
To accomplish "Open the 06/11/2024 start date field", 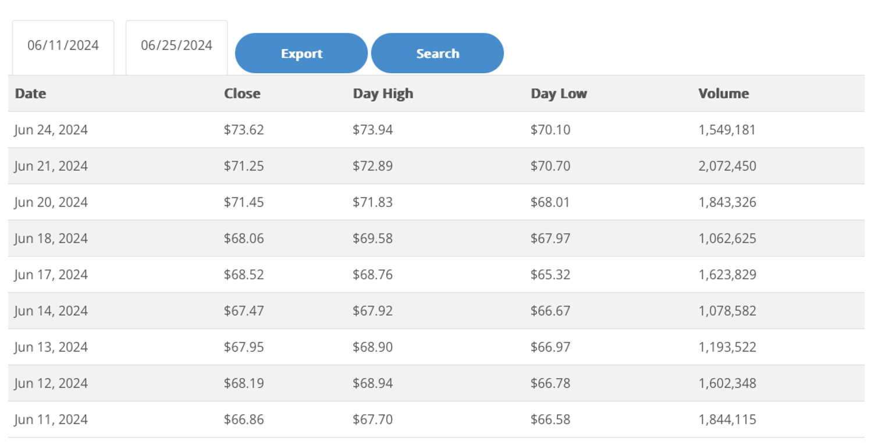I will [63, 46].
